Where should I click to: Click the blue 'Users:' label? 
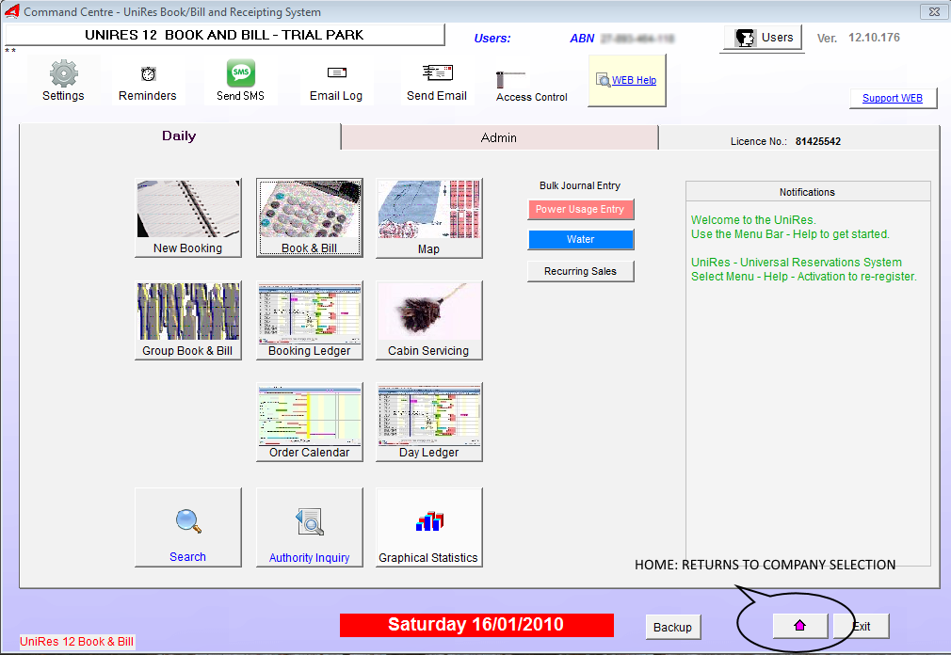492,39
